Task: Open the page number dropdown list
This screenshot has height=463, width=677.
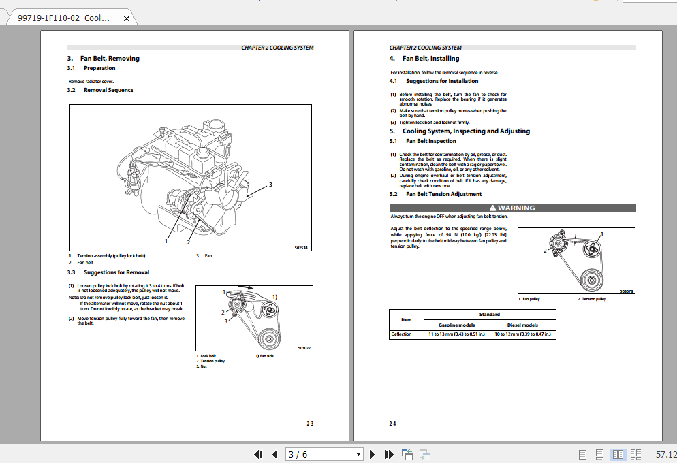Action: pos(358,454)
